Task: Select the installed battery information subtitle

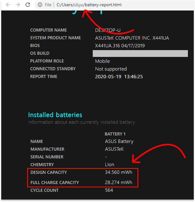Action: [82, 122]
